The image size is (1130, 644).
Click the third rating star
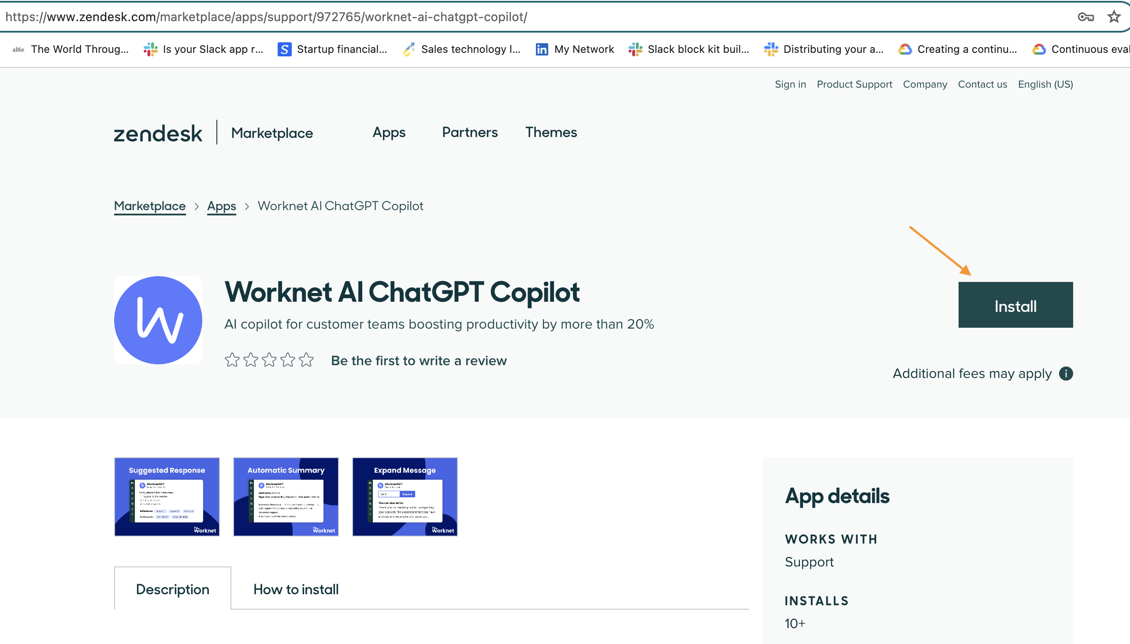click(269, 360)
